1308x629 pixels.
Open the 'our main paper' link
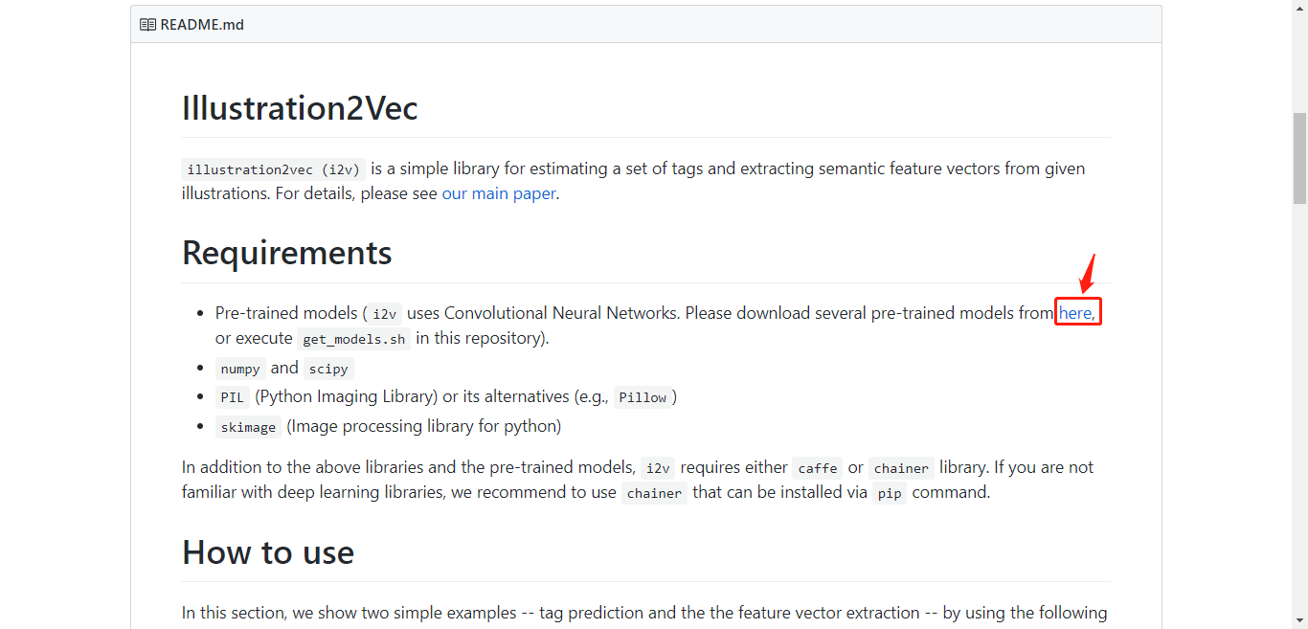pyautogui.click(x=499, y=193)
